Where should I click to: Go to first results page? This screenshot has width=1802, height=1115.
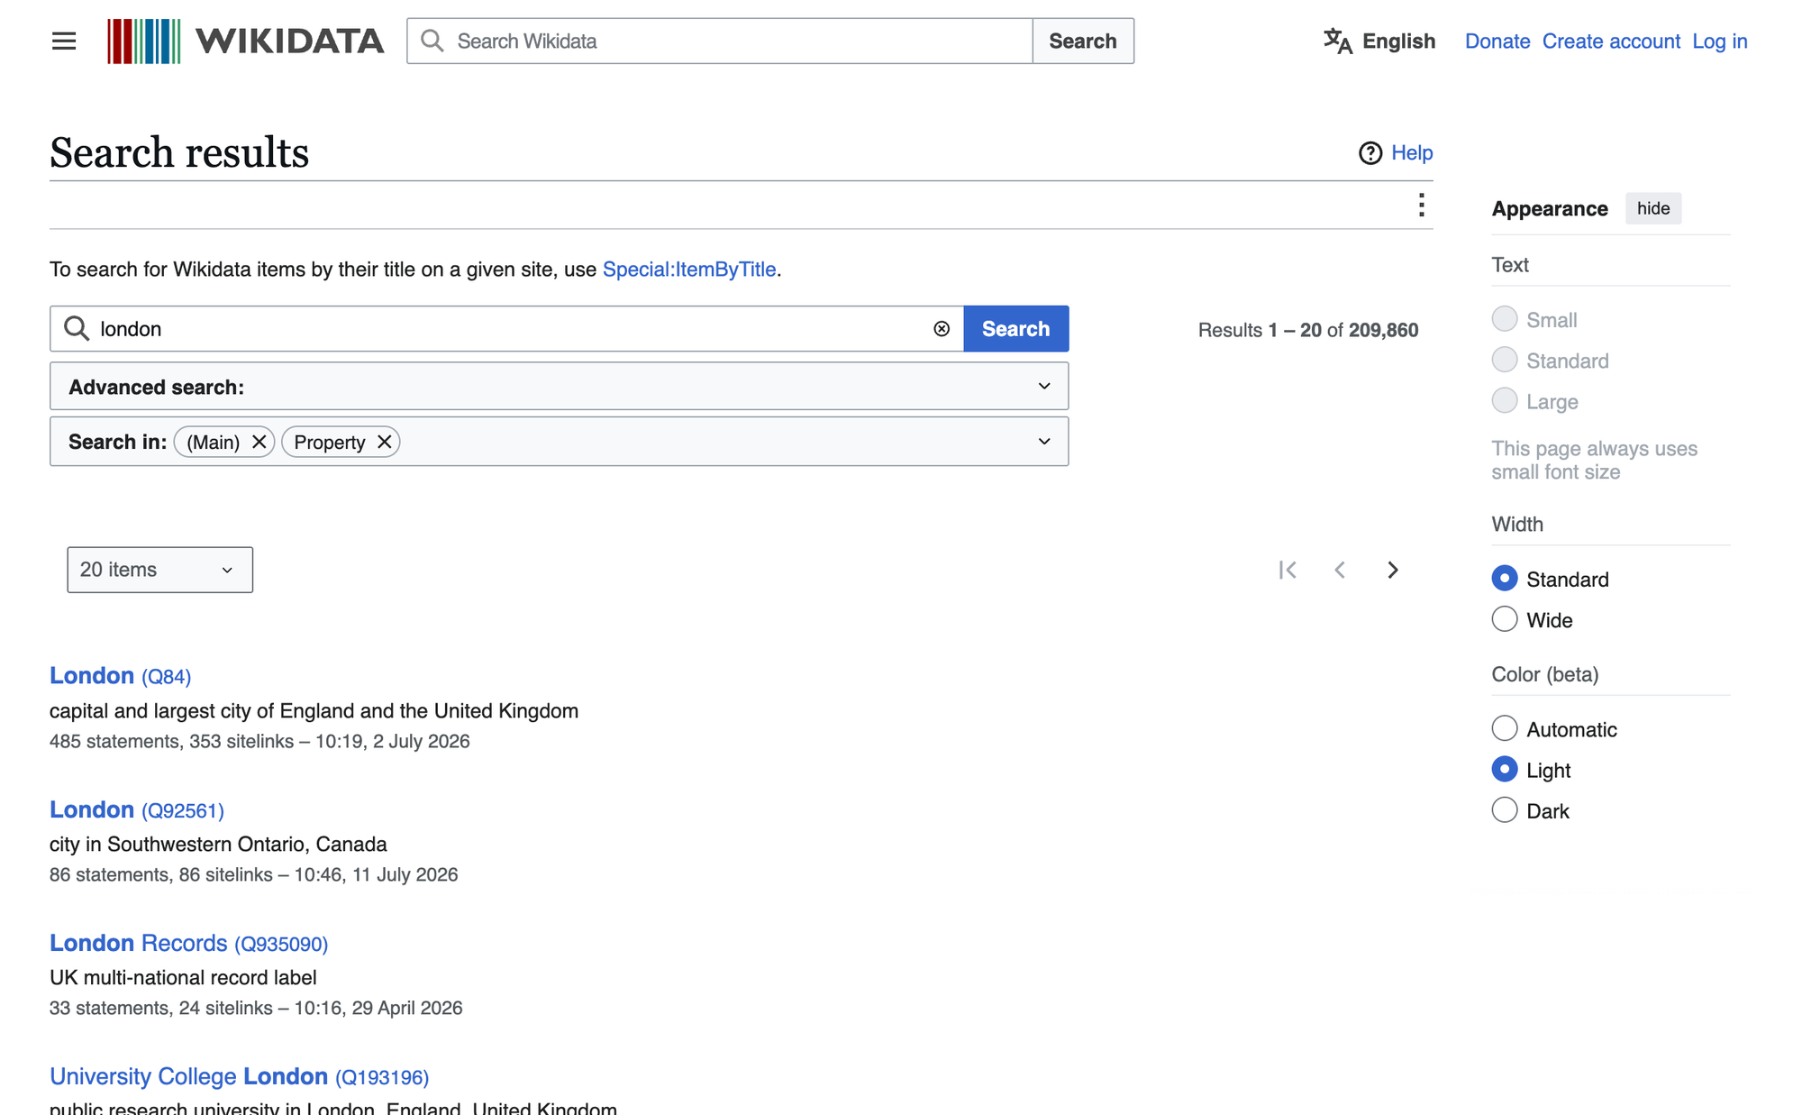(x=1288, y=570)
